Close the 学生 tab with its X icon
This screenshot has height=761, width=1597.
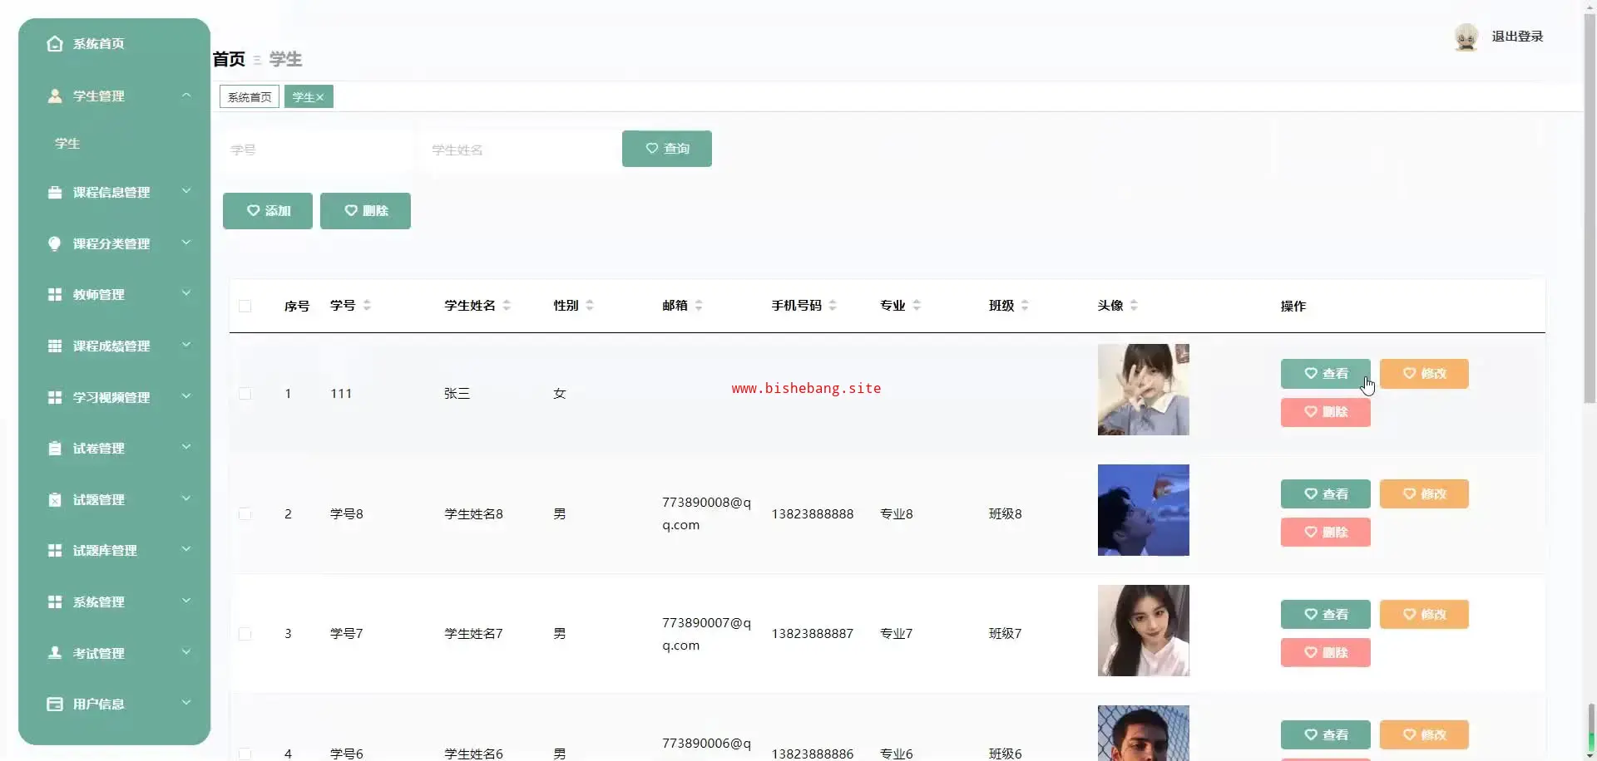tap(319, 97)
